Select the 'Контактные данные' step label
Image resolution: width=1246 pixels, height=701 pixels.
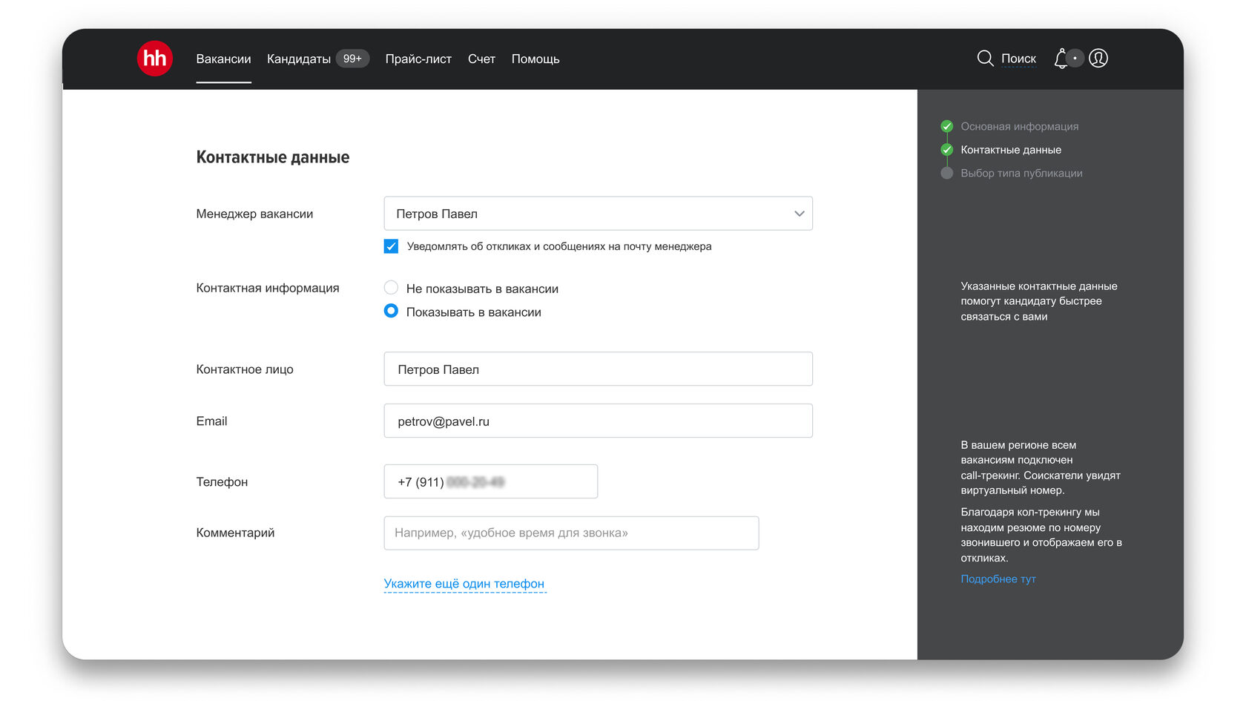pos(1011,150)
